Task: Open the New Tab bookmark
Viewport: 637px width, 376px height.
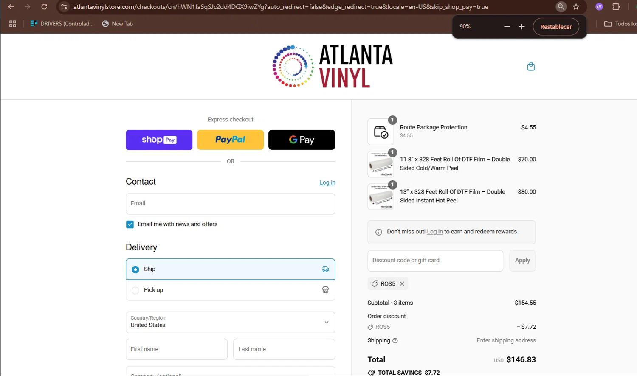Action: point(118,24)
